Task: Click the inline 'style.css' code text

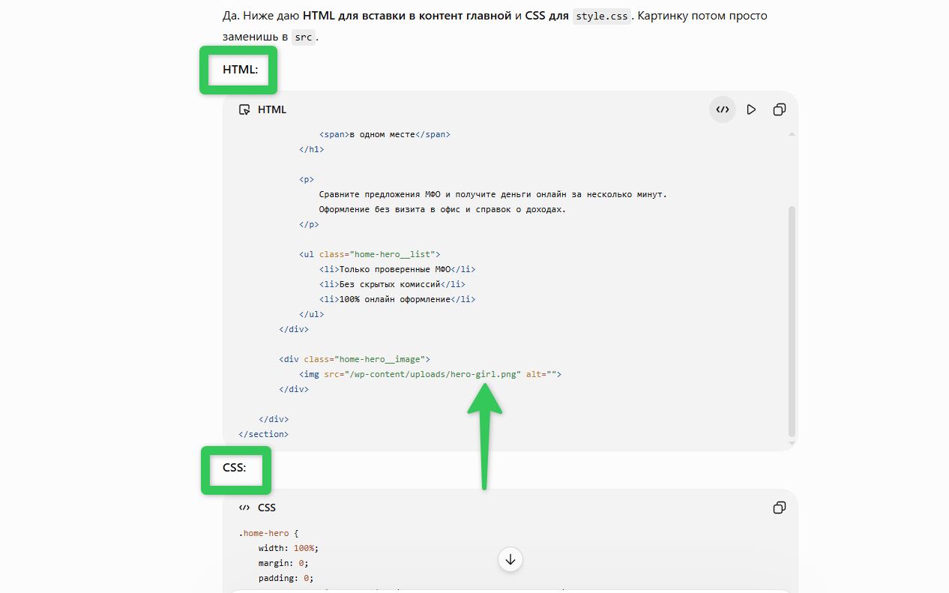Action: (x=602, y=16)
